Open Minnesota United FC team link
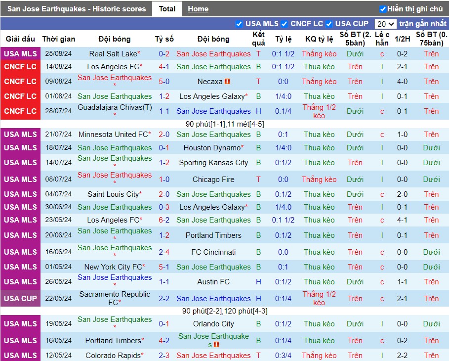 tap(113, 134)
